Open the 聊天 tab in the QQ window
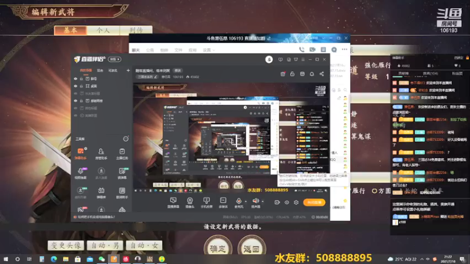Viewport: 470px width, 264px height. [x=136, y=50]
